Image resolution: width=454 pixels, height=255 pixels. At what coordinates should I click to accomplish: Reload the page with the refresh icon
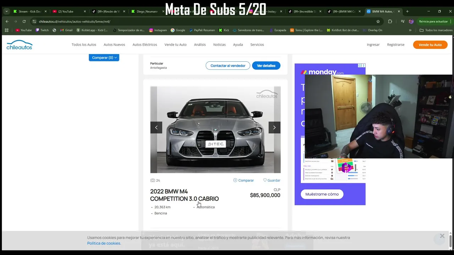coord(24,21)
